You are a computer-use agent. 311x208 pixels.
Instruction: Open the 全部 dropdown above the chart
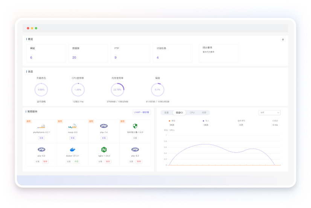[270, 112]
